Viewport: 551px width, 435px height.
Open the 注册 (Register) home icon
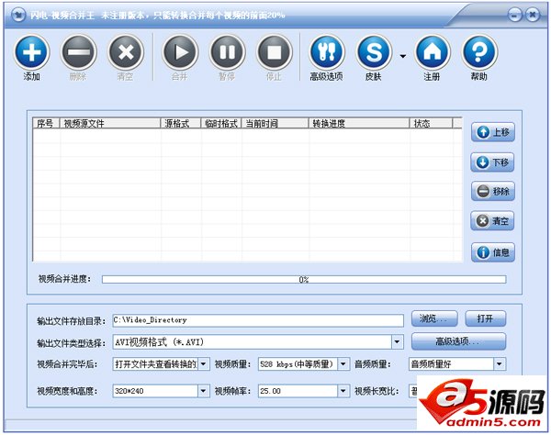pos(433,52)
